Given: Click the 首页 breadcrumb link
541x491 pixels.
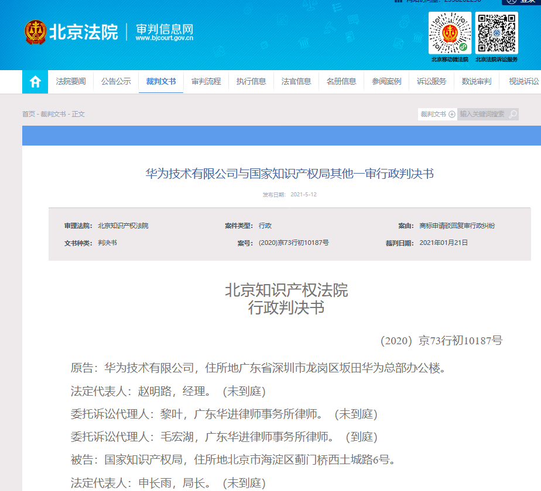Looking at the screenshot, I should point(29,114).
